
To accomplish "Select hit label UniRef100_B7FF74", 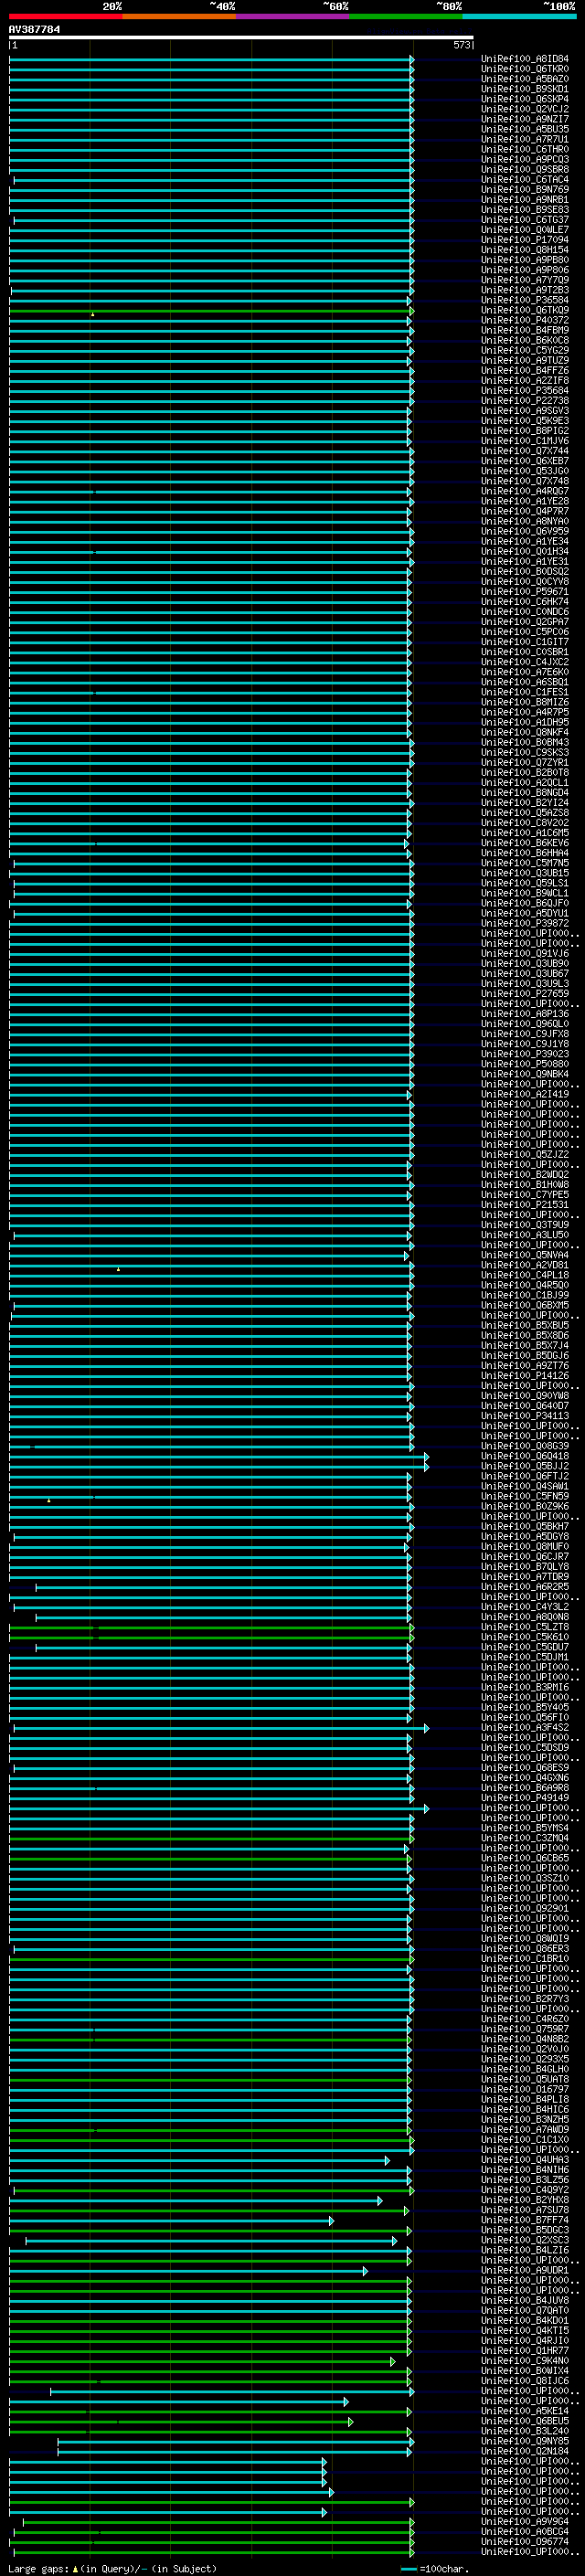I will click(x=525, y=2221).
